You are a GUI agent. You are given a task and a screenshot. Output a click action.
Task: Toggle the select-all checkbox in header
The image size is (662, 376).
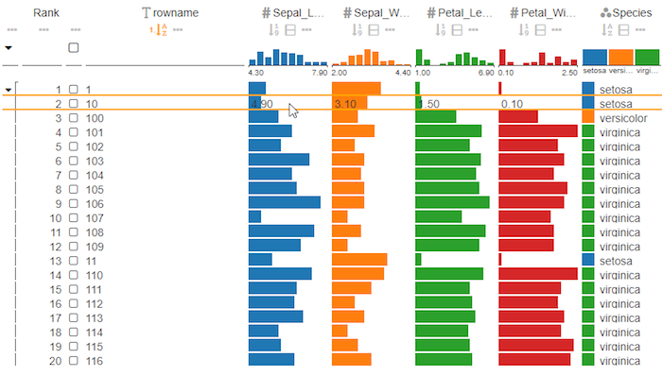74,47
